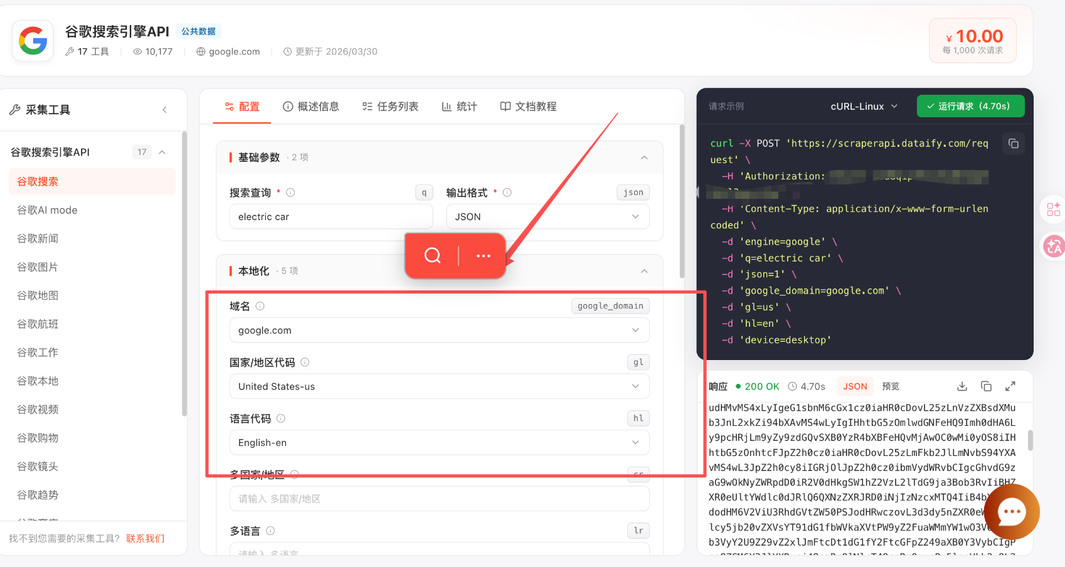Open the cURL-Linux request language dropdown

(x=864, y=107)
